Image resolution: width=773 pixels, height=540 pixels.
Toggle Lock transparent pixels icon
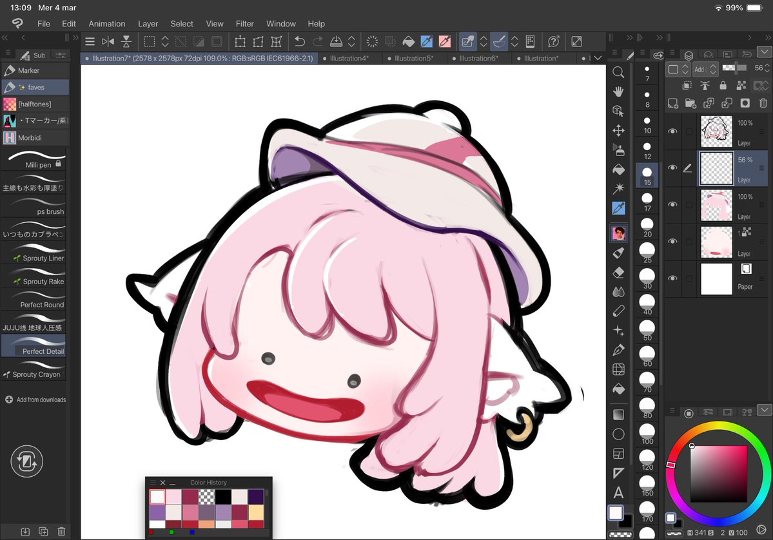741,86
